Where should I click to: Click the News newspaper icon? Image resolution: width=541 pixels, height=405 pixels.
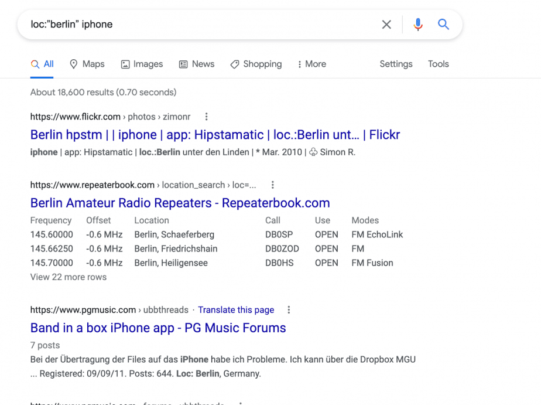(x=183, y=64)
